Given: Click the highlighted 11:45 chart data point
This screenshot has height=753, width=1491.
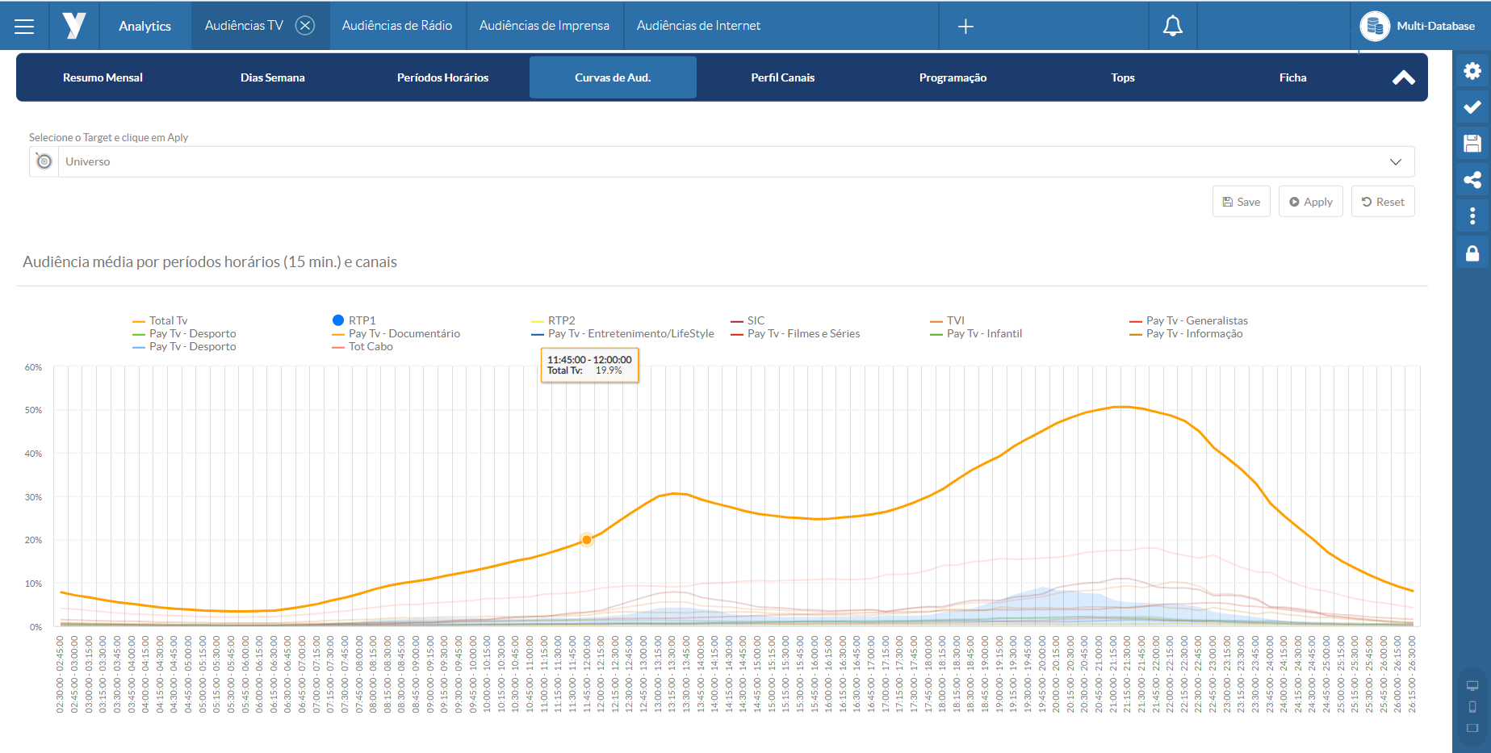Looking at the screenshot, I should (x=587, y=540).
